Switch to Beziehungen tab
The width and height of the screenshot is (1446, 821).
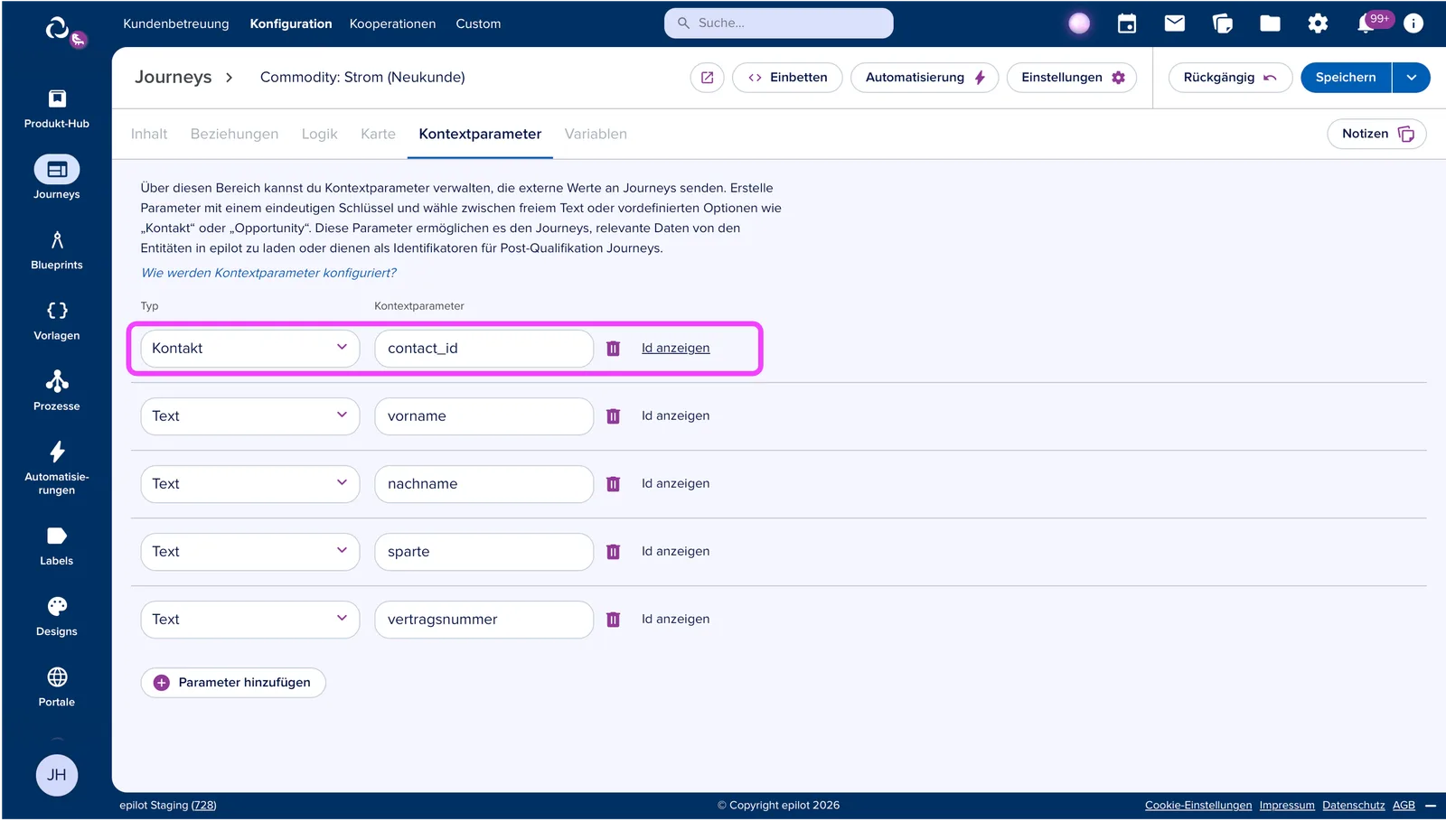[234, 134]
